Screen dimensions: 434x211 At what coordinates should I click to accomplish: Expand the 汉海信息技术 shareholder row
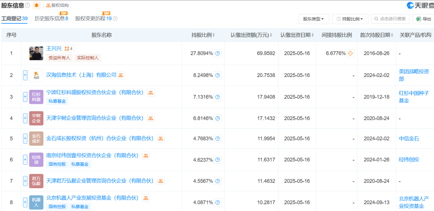25,75
